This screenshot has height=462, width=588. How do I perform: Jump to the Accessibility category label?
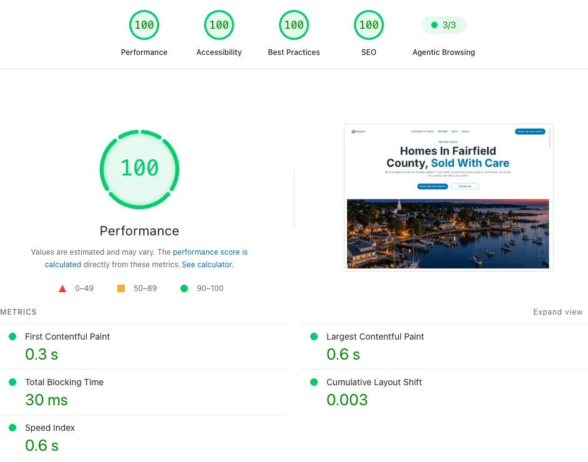(219, 52)
